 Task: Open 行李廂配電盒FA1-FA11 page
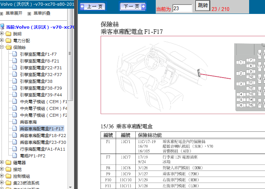click(42, 149)
